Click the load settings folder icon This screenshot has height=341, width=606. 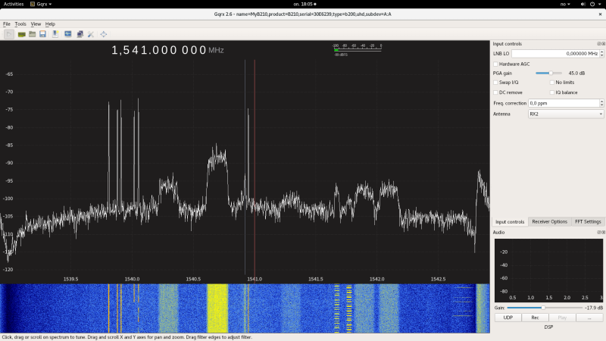33,34
